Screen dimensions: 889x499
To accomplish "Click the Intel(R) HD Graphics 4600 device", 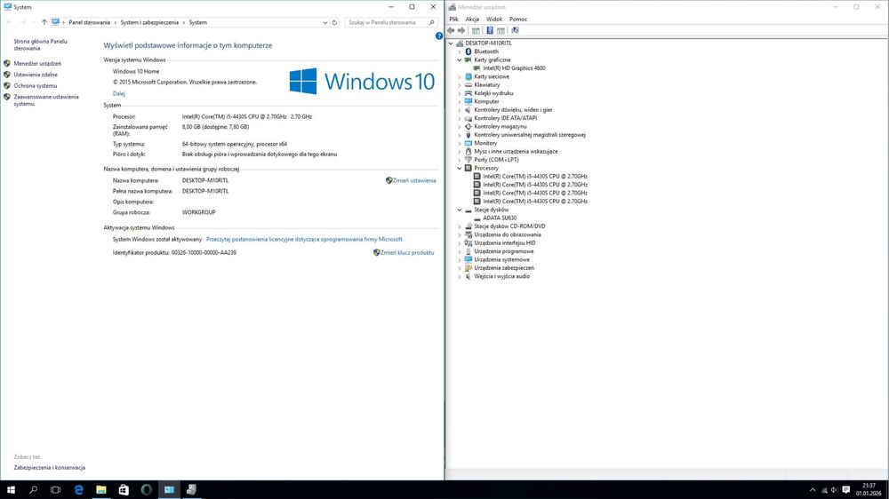I will [514, 68].
